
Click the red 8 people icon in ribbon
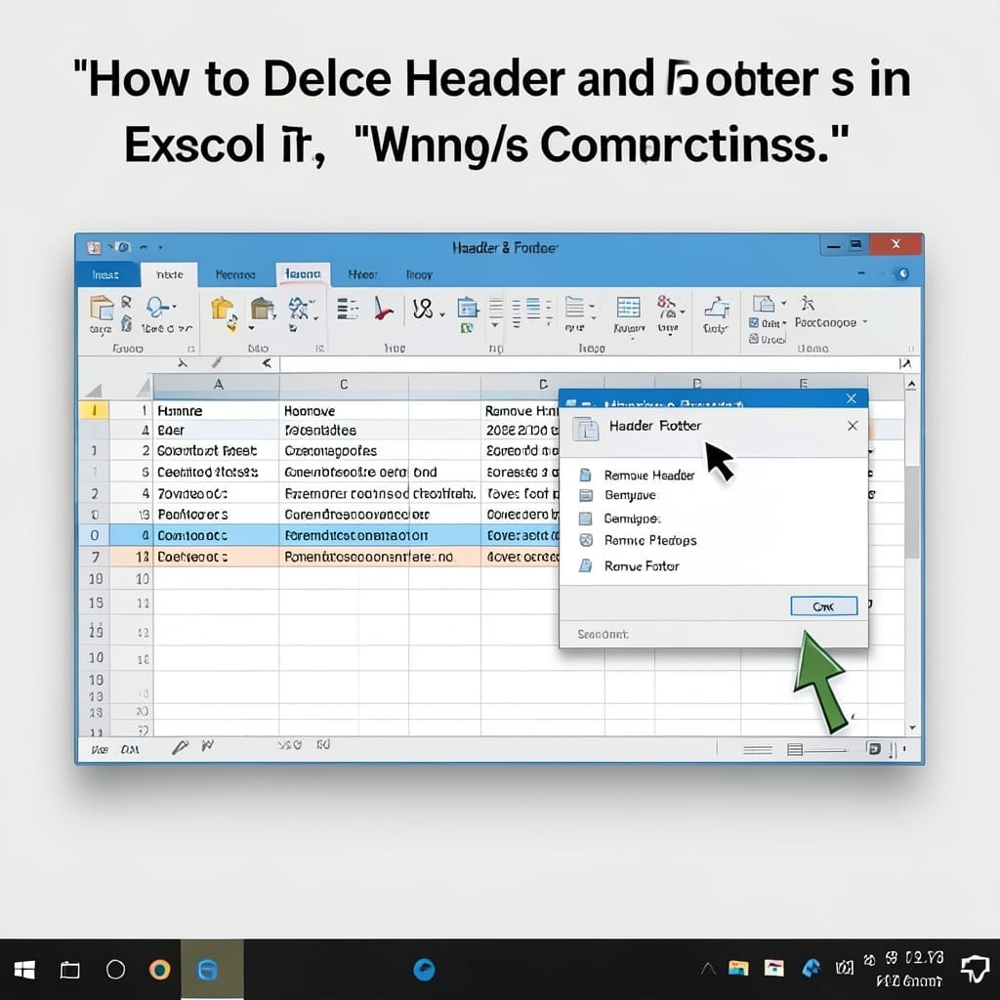pyautogui.click(x=666, y=308)
